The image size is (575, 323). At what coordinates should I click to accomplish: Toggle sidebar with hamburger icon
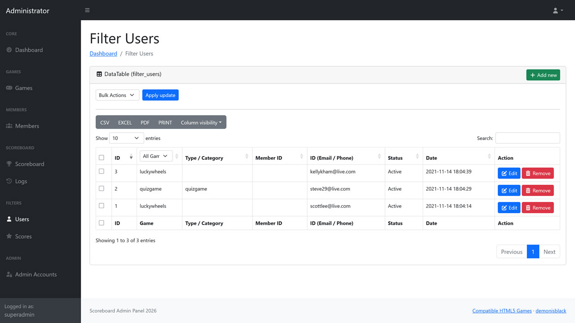coord(87,10)
